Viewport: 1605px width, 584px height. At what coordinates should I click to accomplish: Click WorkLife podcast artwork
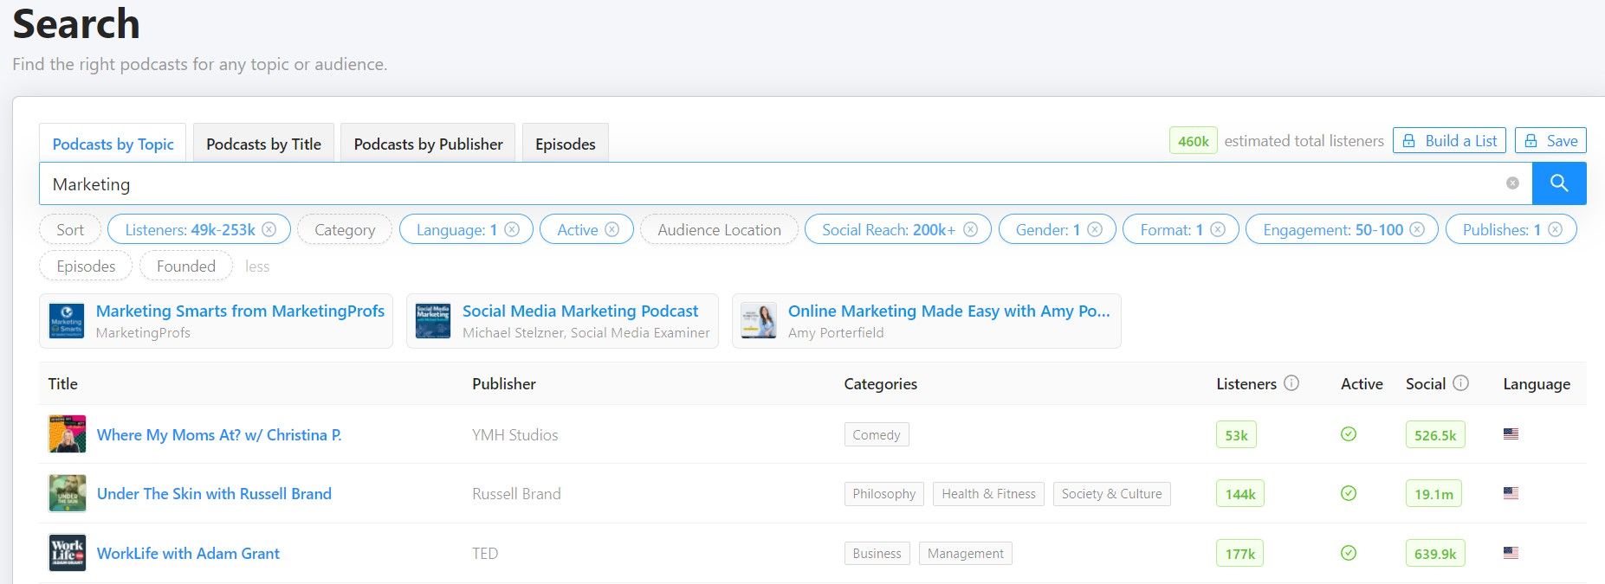(x=68, y=553)
